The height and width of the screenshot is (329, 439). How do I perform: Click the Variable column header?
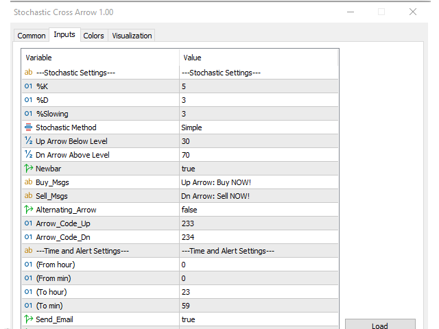coord(101,58)
